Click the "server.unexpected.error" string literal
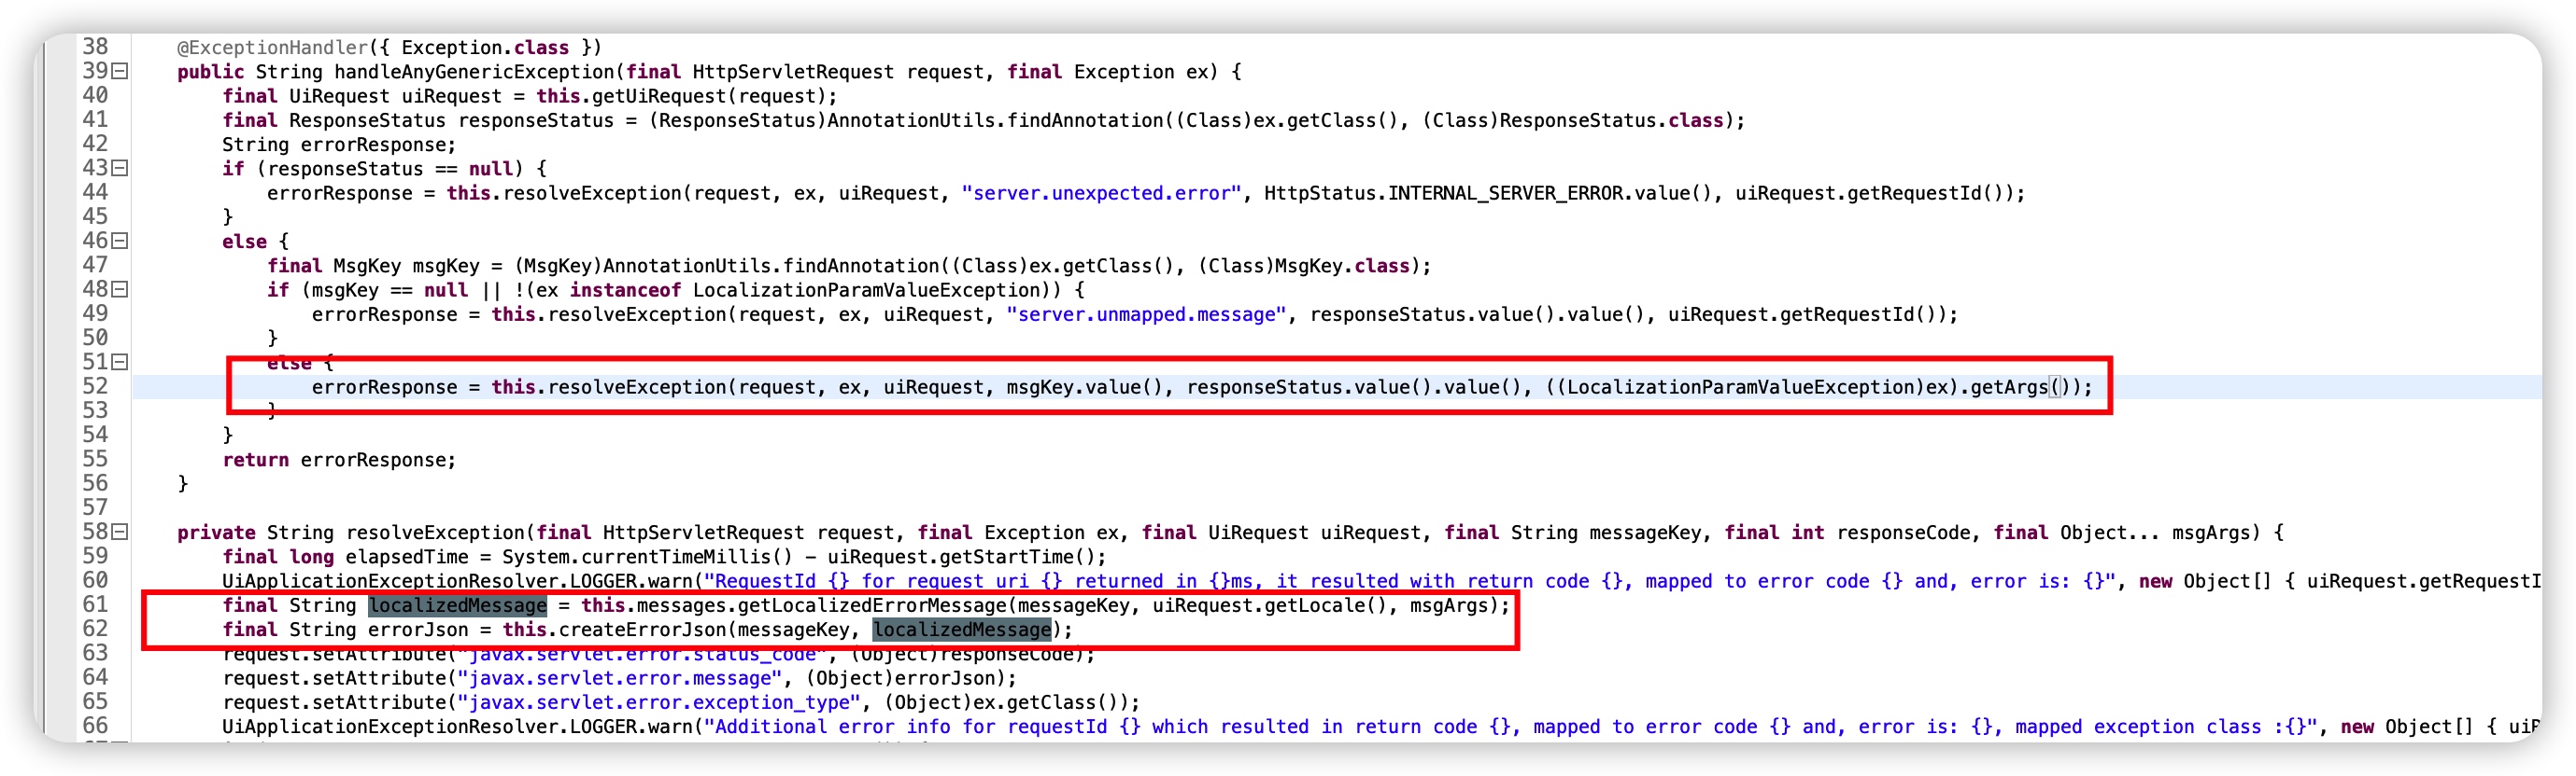 1100,193
